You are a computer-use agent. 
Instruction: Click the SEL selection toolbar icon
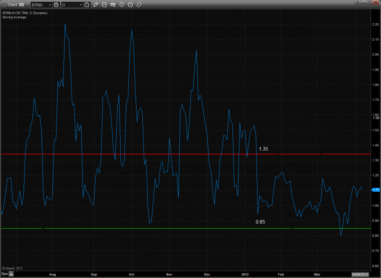pos(113,5)
